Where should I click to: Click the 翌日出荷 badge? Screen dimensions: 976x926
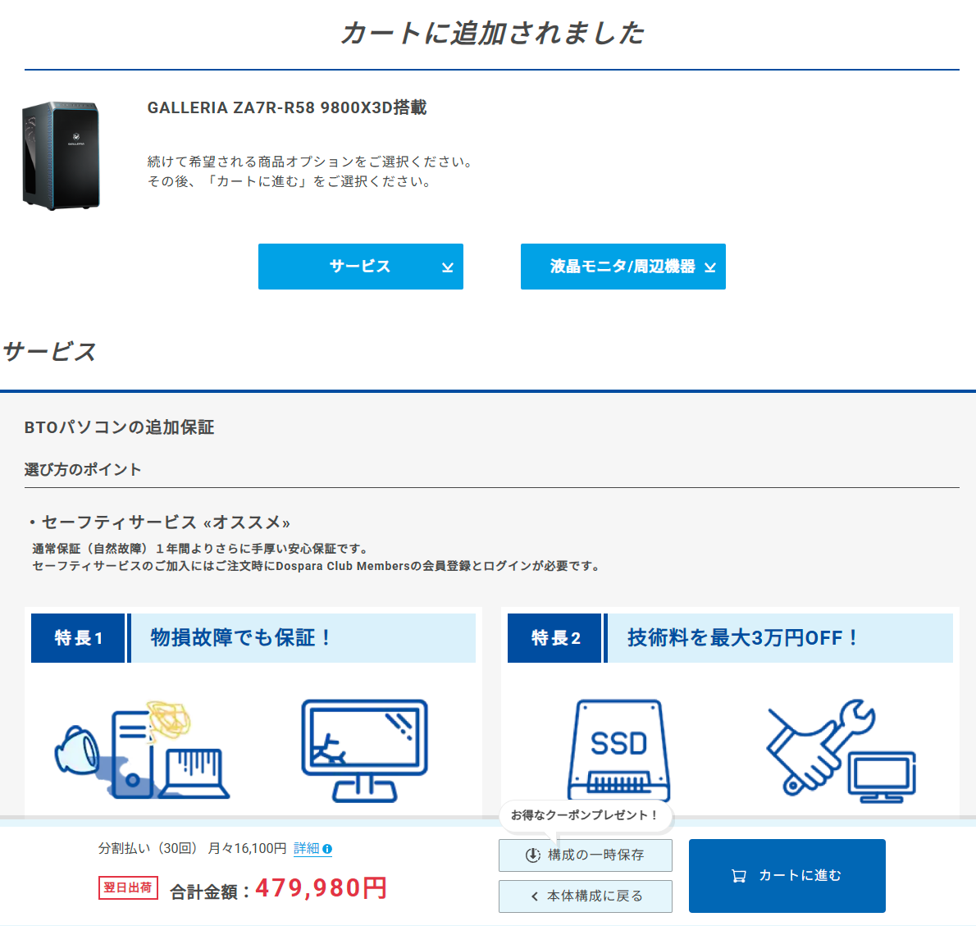tap(128, 888)
